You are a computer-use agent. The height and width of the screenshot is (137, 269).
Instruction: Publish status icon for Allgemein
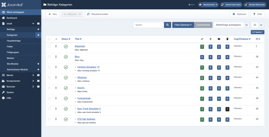pos(66,47)
